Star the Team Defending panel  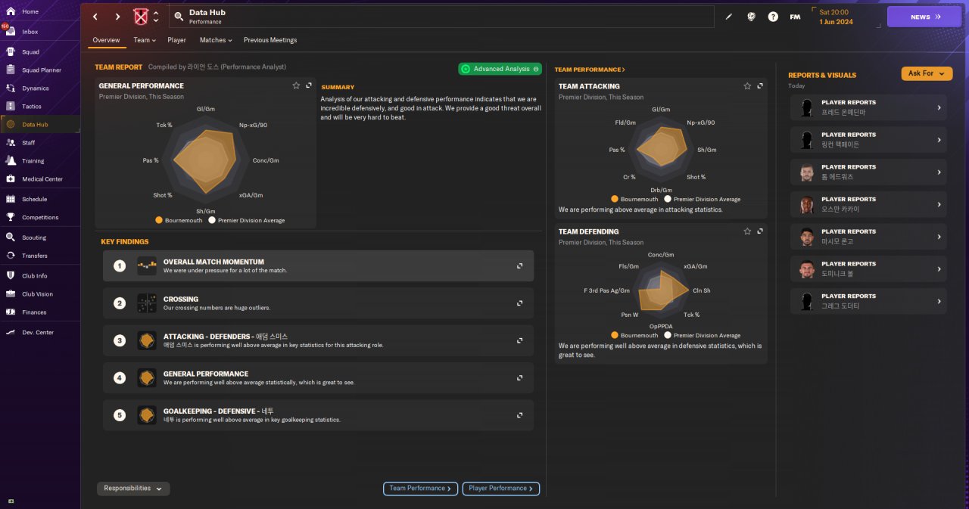pos(747,231)
